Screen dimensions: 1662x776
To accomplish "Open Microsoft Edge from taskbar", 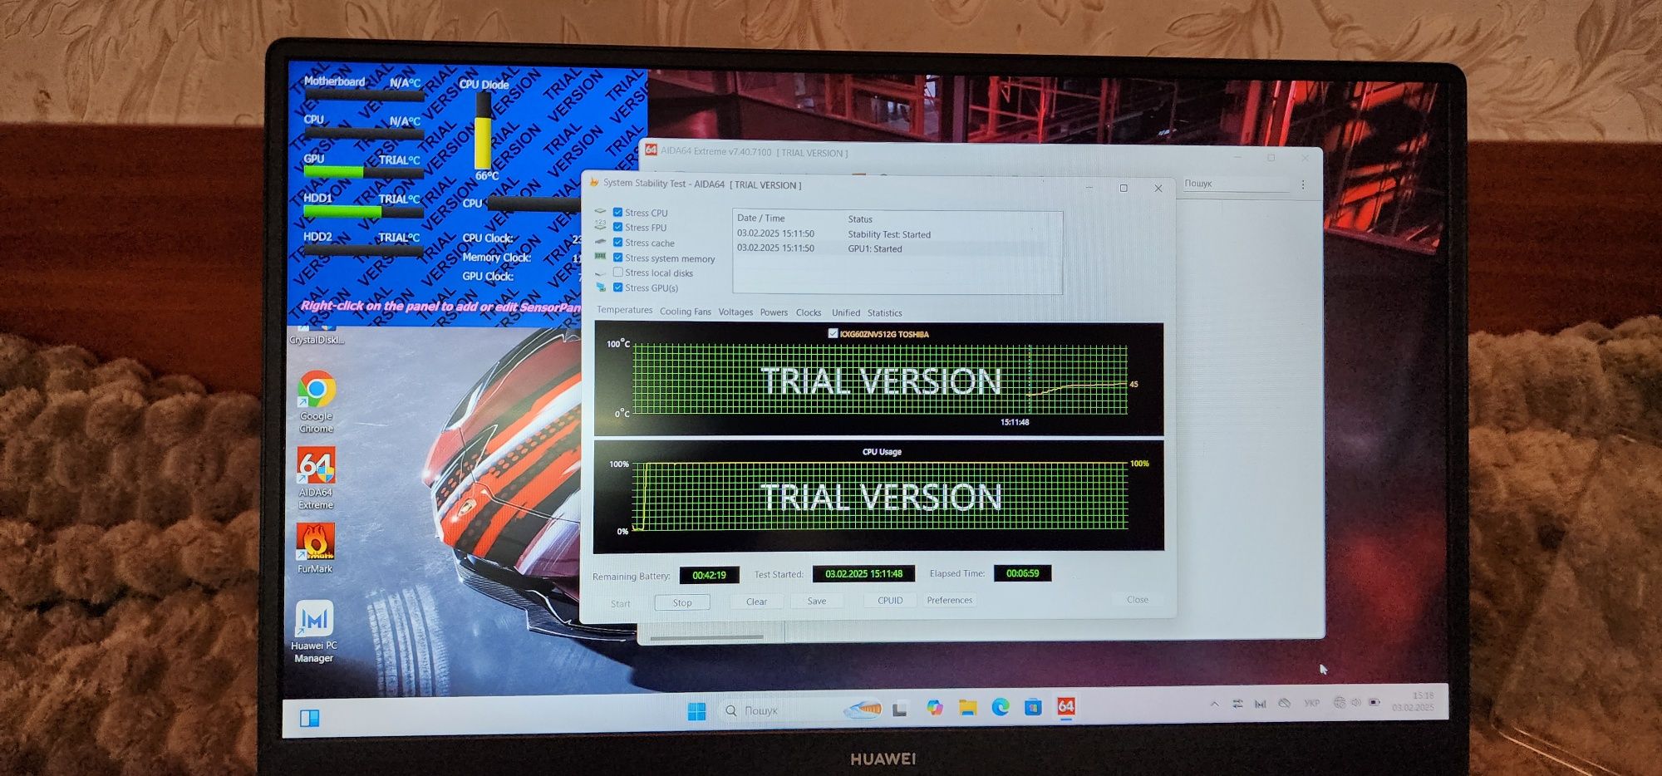I will coord(1001,707).
